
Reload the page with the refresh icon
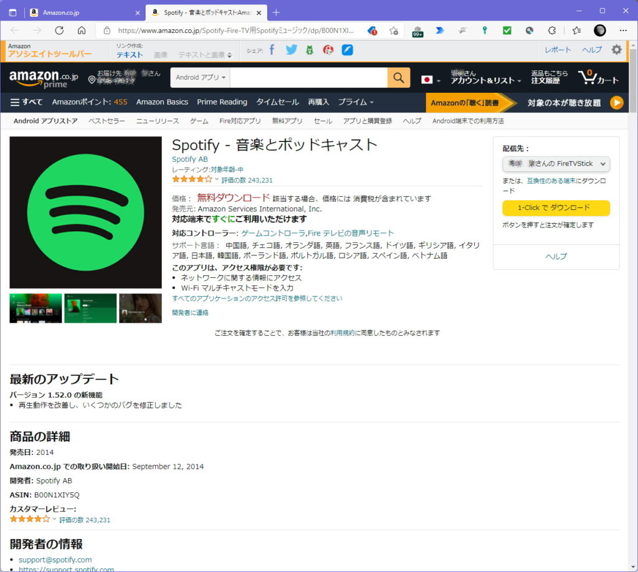click(59, 31)
